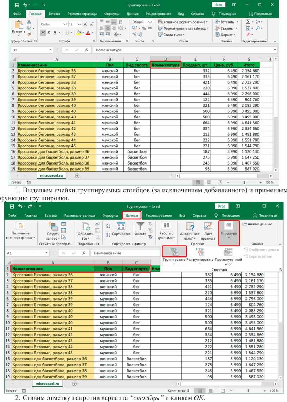Click Анализ данных button
Image resolution: width=287 pixels, height=402 pixels.
click(x=257, y=224)
